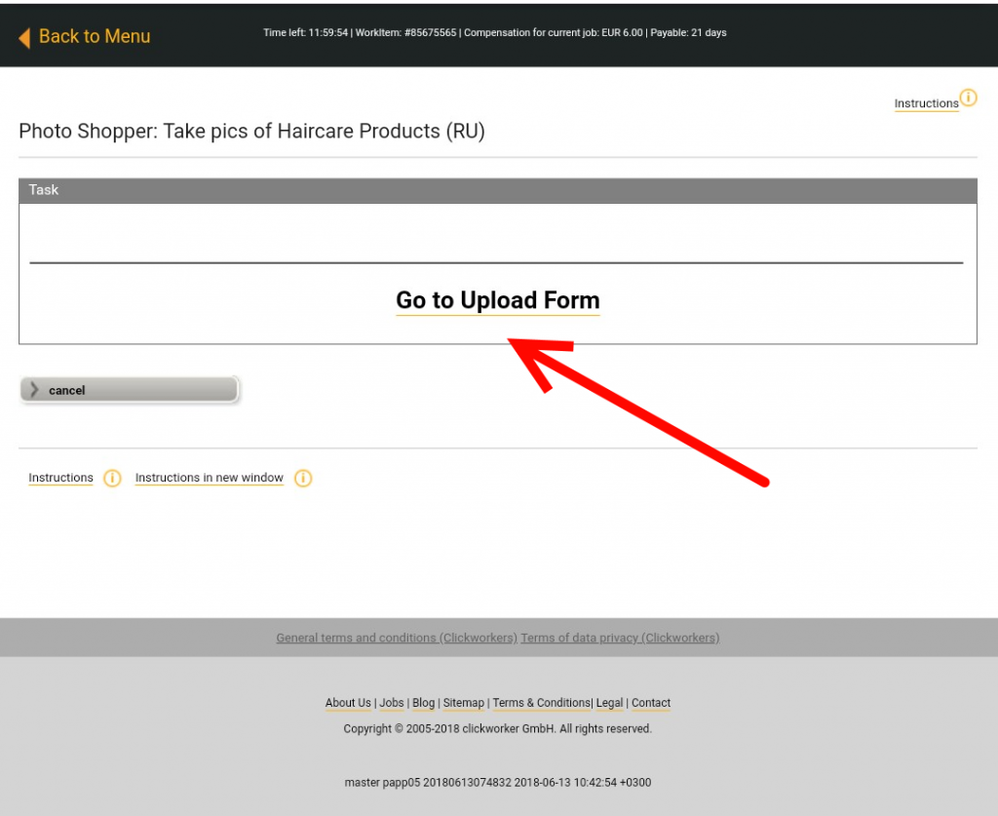This screenshot has height=816, width=998.
Task: Open the top-right Instructions link
Action: (x=926, y=103)
